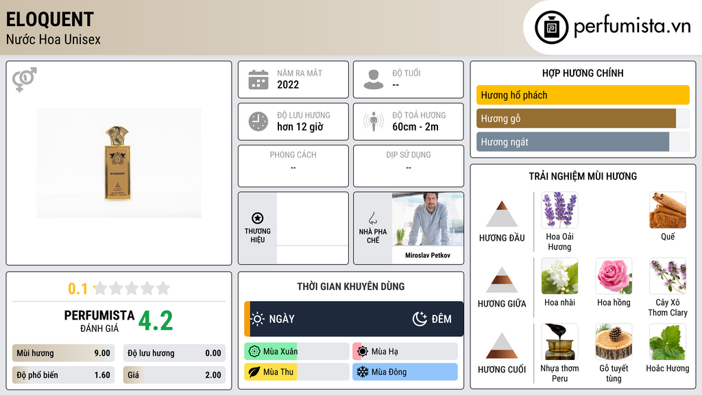Click the Mùa Hạ season bar
Screen dimensions: 702x395
(404, 352)
